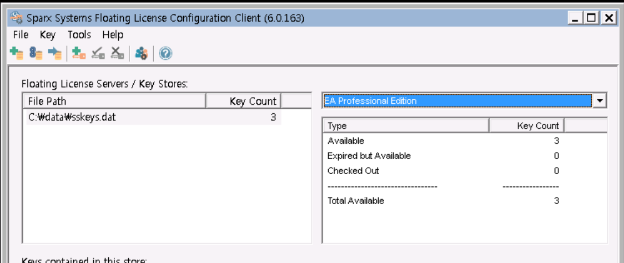Click the Total Available count value 3

556,201
